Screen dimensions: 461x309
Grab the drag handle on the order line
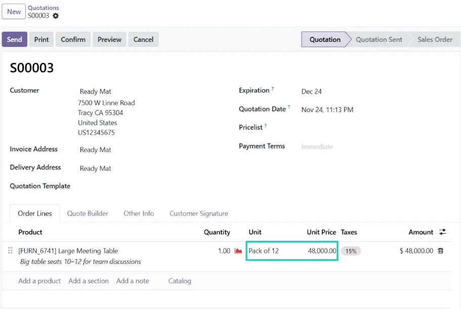[10, 250]
